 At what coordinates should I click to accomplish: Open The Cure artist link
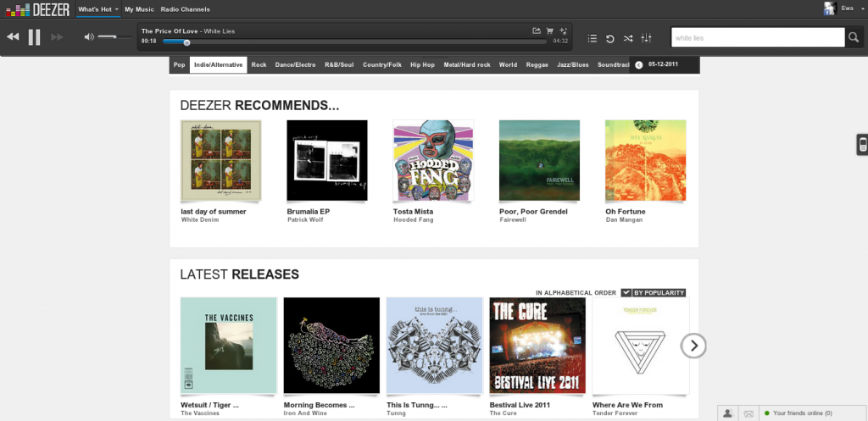tap(504, 413)
